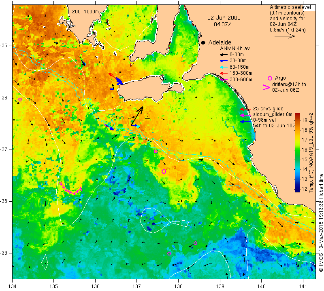This screenshot has width=324, height=291.
Task: Click the drifters@12h to text
Action: click(x=289, y=84)
